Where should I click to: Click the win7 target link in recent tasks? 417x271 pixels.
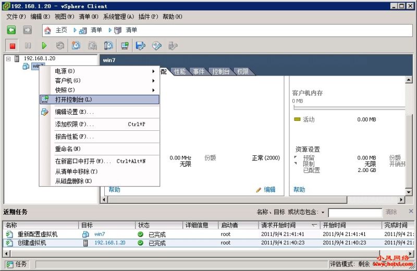[100, 235]
